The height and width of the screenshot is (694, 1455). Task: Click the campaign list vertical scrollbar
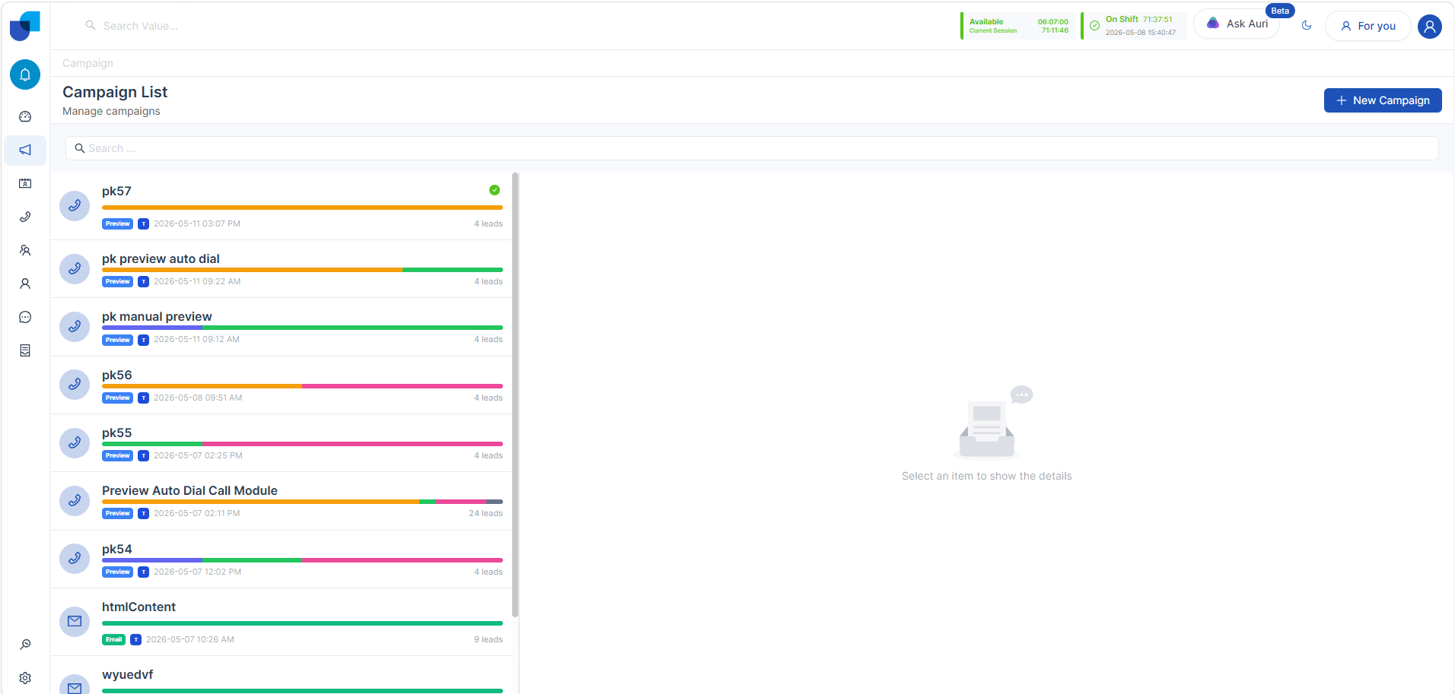515,395
